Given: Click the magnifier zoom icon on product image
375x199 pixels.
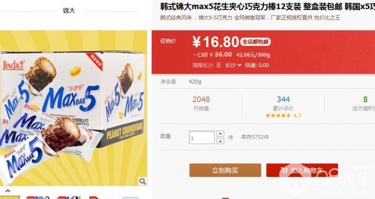Looking at the screenshot, I should click(142, 181).
